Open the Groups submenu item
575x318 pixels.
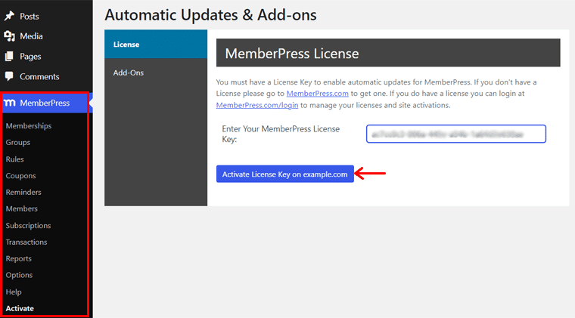tap(18, 142)
